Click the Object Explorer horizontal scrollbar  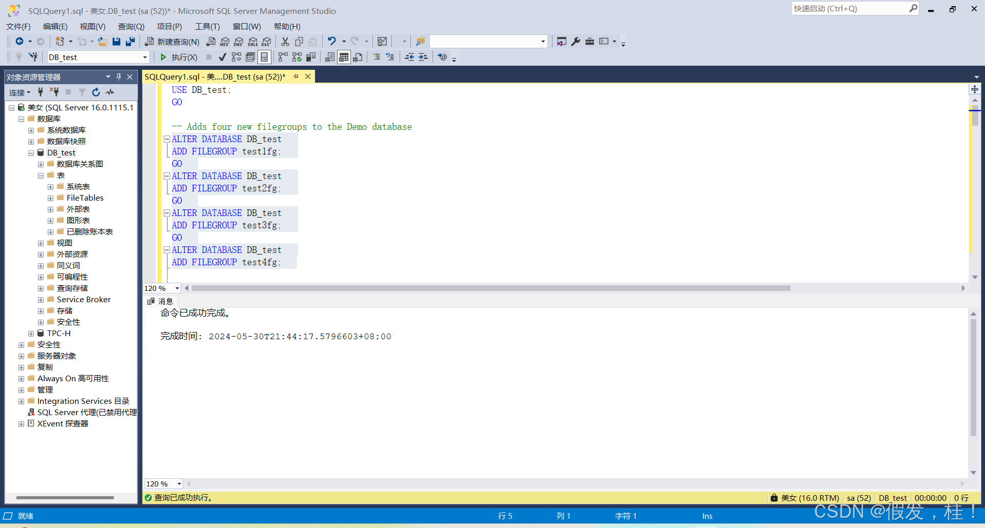tap(65, 497)
